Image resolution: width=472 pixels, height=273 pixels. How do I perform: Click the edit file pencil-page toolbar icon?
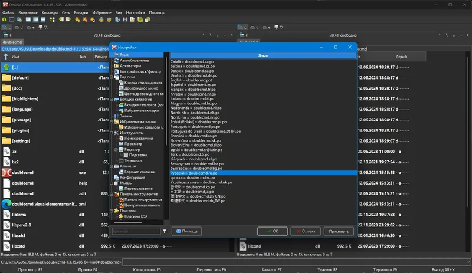pos(132,19)
